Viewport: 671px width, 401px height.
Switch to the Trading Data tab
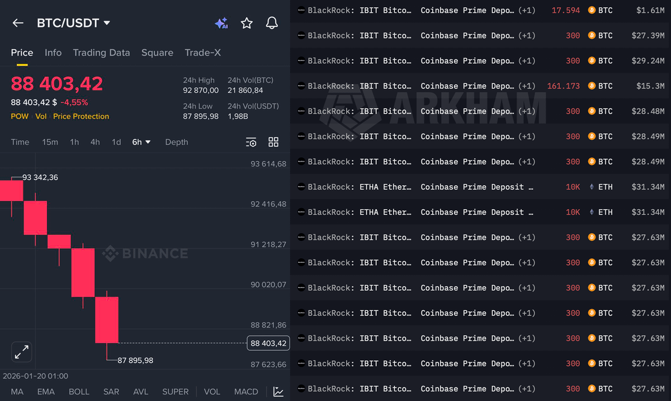click(101, 53)
